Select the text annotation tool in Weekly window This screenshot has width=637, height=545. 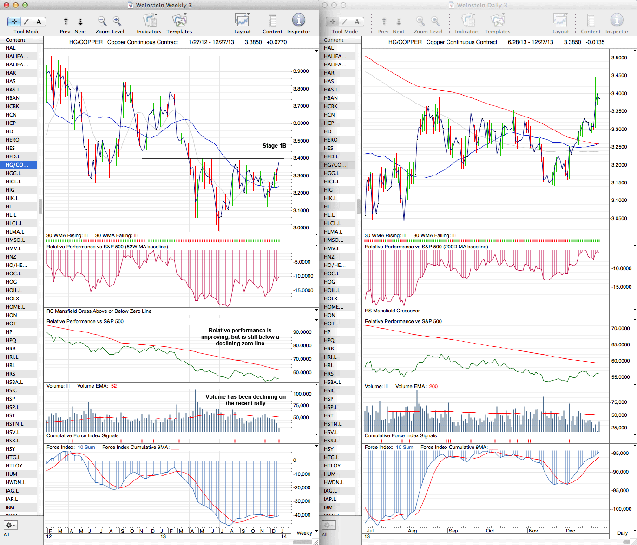(x=39, y=21)
